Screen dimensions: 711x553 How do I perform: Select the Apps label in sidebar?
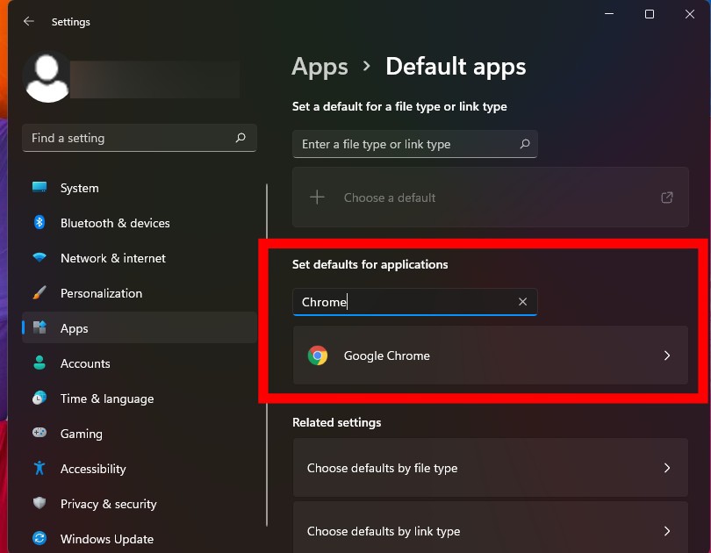[75, 328]
